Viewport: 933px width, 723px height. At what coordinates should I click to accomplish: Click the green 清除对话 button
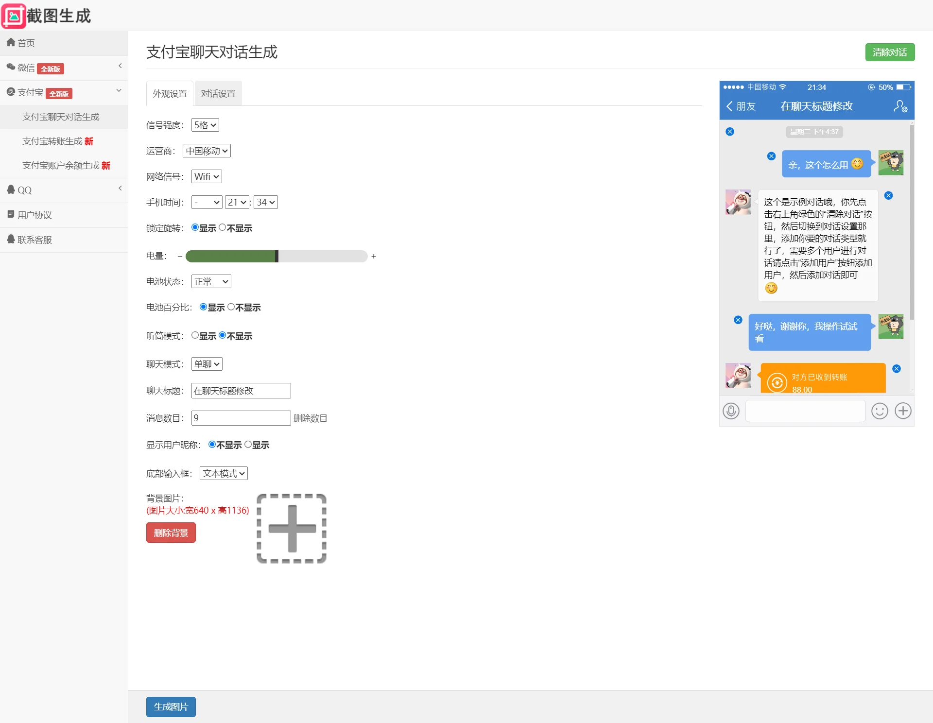(x=890, y=52)
